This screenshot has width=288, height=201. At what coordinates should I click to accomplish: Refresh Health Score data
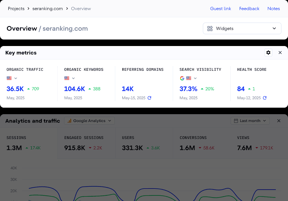[x=265, y=98]
